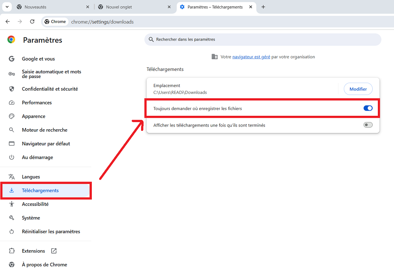Viewport: 394px width, 277px height.
Task: Reload the page with the refresh icon
Action: coord(32,22)
